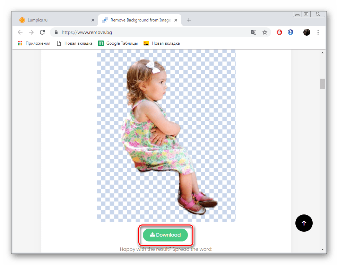Click the Lumpics.ru orange favicon
Screen dimensions: 338x265
[22, 20]
